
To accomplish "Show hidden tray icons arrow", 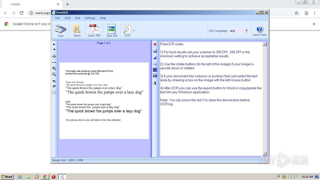I will pyautogui.click(x=279, y=177).
